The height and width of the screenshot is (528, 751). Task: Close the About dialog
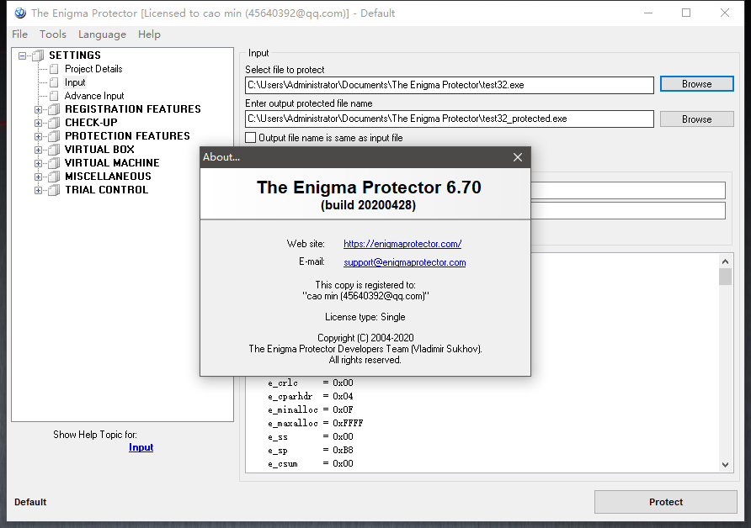[518, 157]
